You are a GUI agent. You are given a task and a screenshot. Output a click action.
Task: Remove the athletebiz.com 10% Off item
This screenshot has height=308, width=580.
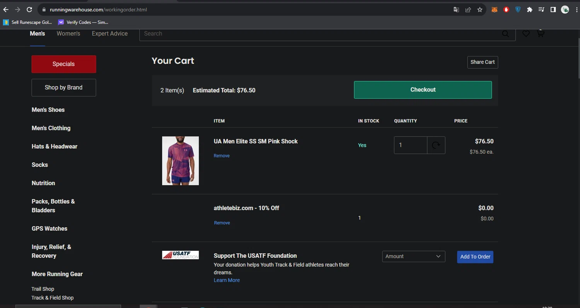[x=222, y=223]
